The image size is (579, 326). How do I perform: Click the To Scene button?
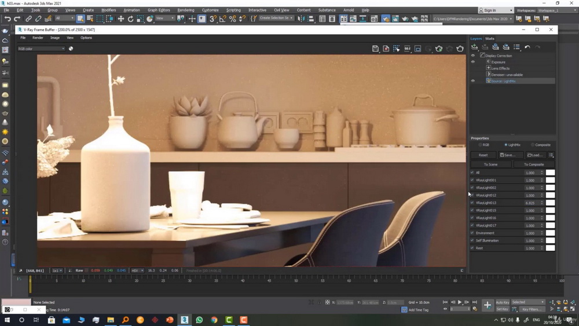490,164
